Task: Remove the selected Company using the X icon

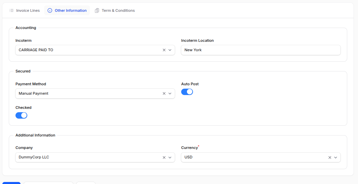Action: click(164, 157)
